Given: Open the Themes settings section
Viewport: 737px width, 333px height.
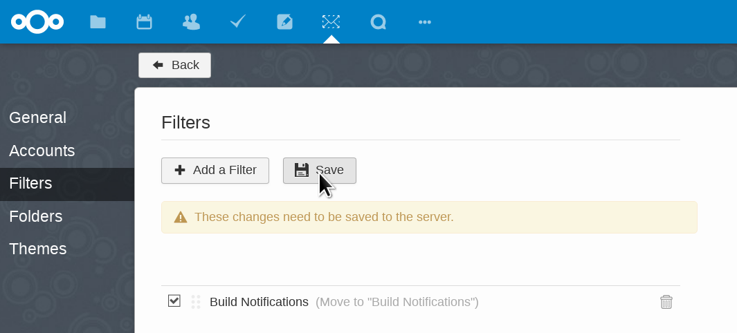Looking at the screenshot, I should click(38, 249).
